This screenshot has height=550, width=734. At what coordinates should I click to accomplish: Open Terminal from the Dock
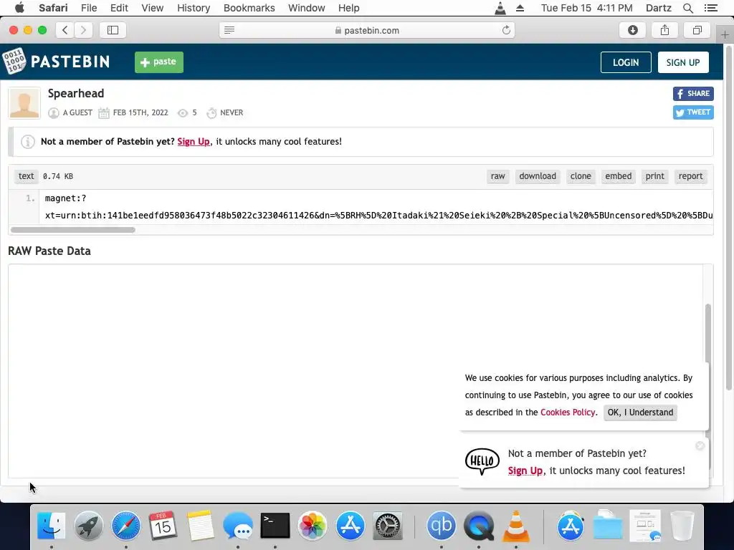click(275, 526)
